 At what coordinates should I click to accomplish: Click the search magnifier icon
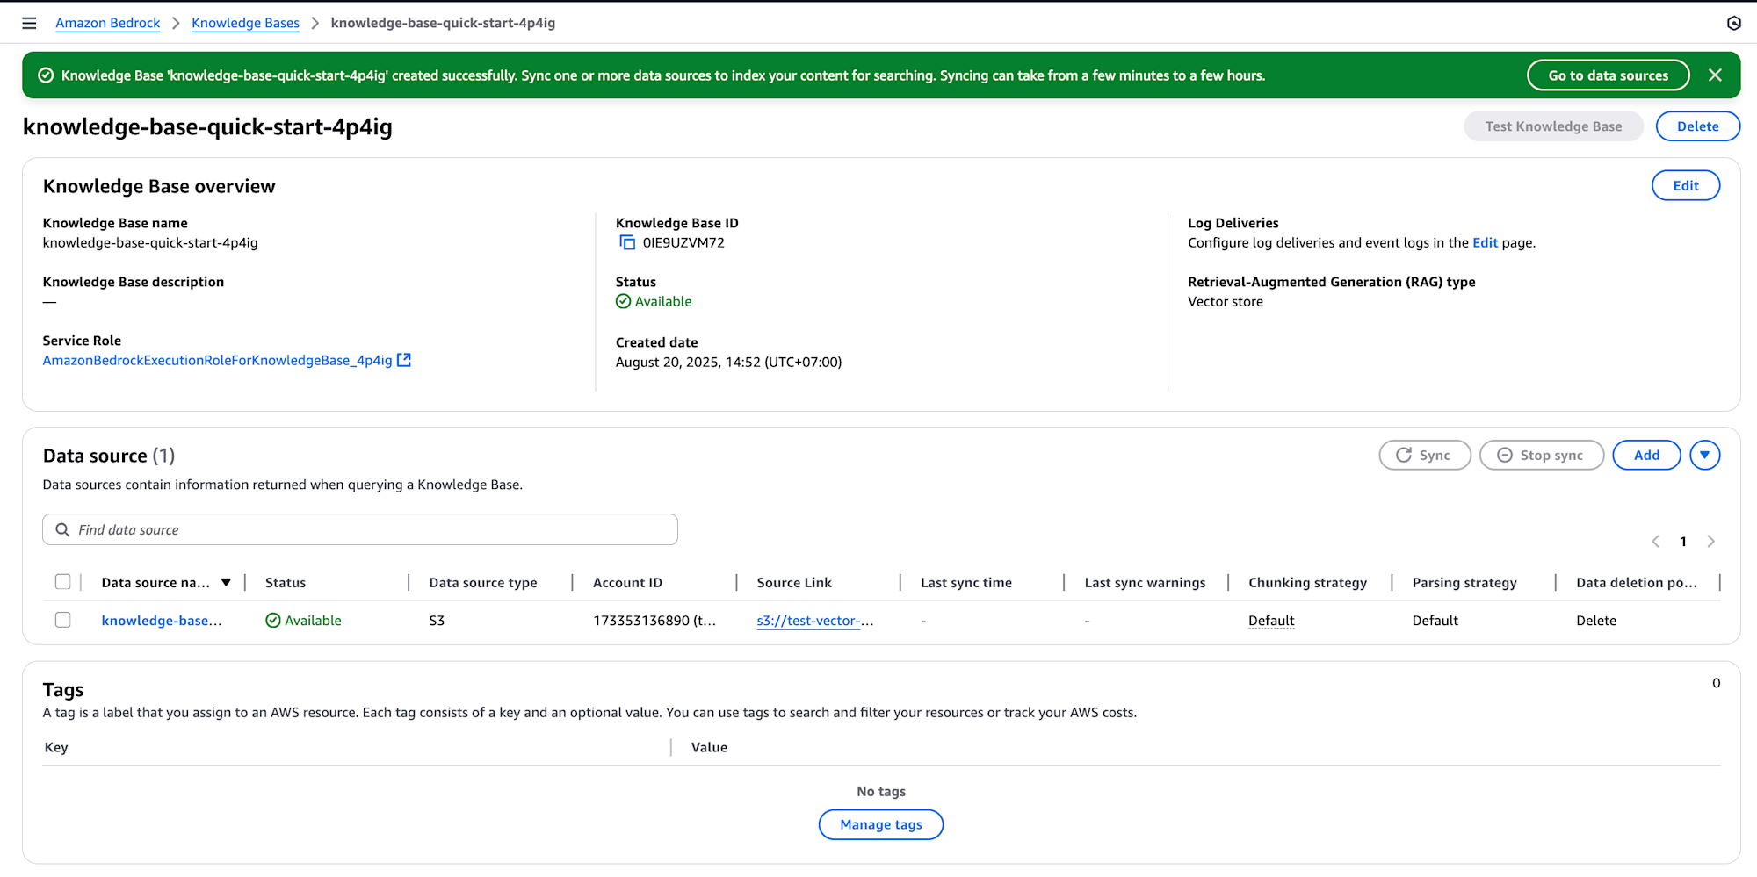[62, 529]
